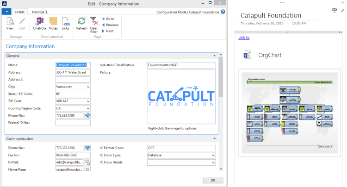Viewport: 347px width, 187px height.
Task: Follow the Link to hyperlink
Action: (244, 37)
